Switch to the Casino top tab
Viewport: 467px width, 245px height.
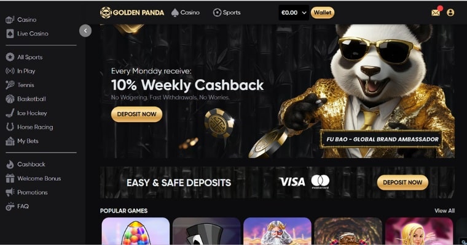point(185,12)
